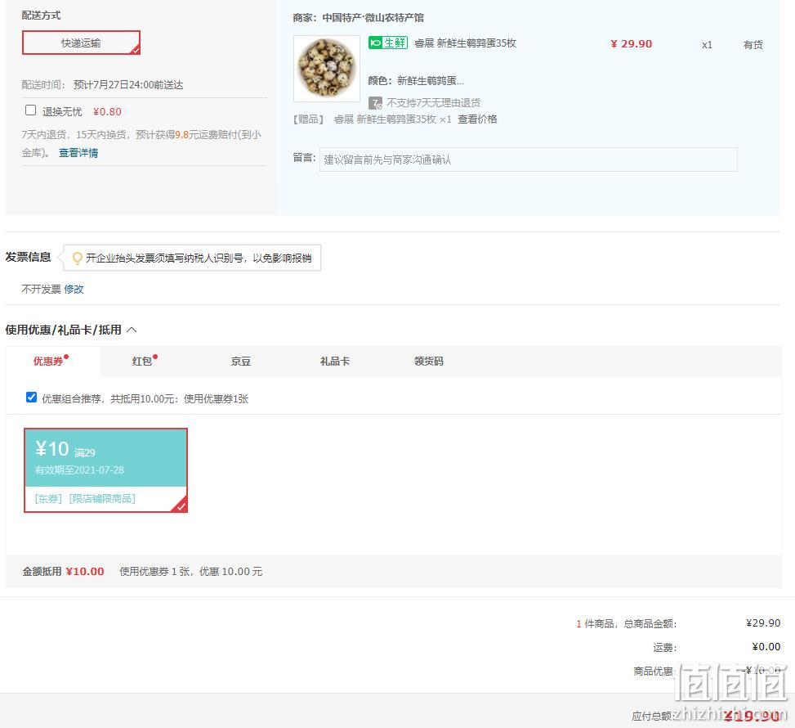Open the 查看价格 link for the gift
Image resolution: width=795 pixels, height=728 pixels.
[x=477, y=119]
